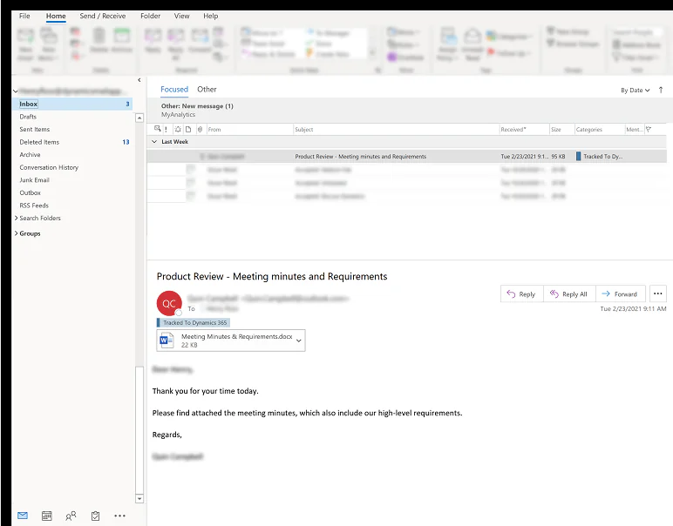Select the Product Review email in the list
This screenshot has height=526, width=673.
point(406,157)
